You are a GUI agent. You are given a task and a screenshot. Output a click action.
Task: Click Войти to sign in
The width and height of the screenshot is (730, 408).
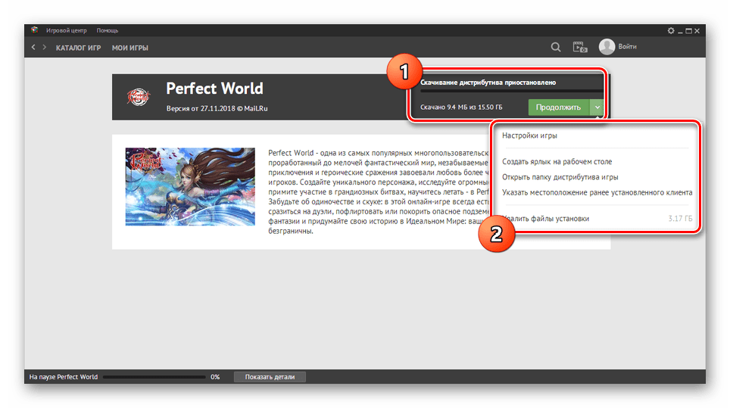pyautogui.click(x=627, y=46)
